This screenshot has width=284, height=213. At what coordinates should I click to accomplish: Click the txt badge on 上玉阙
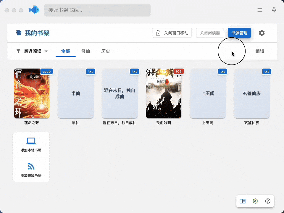pos(222,71)
